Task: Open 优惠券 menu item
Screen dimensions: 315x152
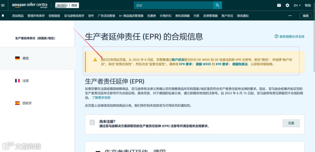Action: coord(151,16)
